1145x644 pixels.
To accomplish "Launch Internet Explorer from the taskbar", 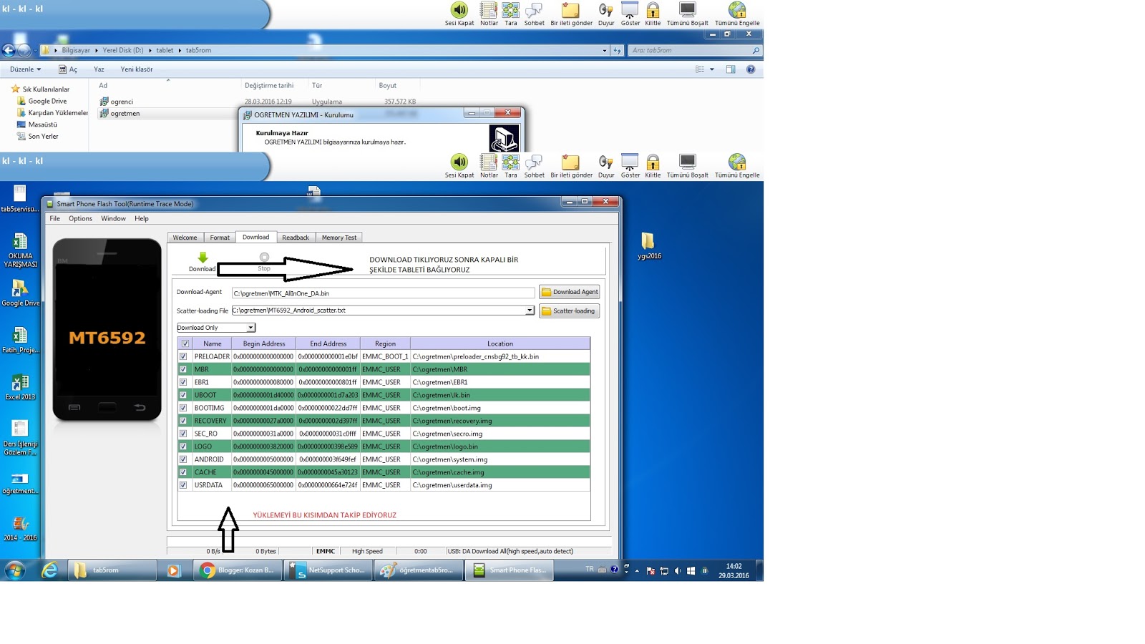I will pyautogui.click(x=49, y=570).
